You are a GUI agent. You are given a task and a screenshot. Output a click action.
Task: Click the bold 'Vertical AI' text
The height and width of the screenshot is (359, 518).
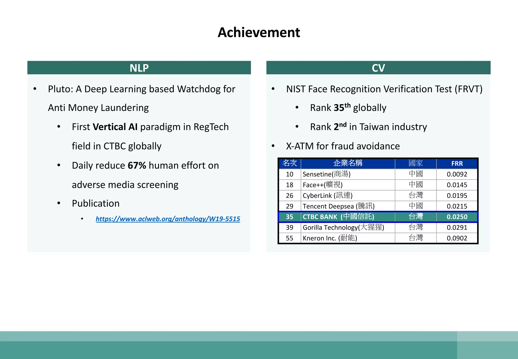(x=115, y=127)
